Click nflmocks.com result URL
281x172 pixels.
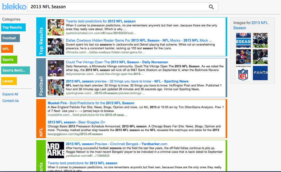pos(105,52)
